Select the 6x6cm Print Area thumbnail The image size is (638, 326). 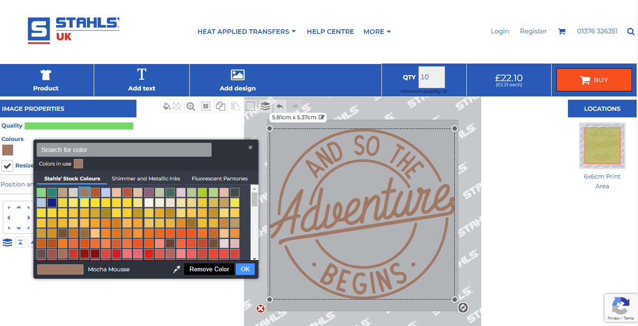[602, 146]
